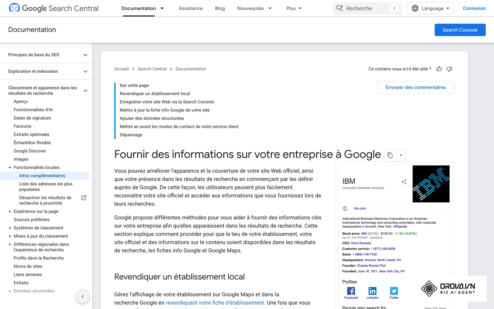Click the Search Console button

[x=460, y=30]
